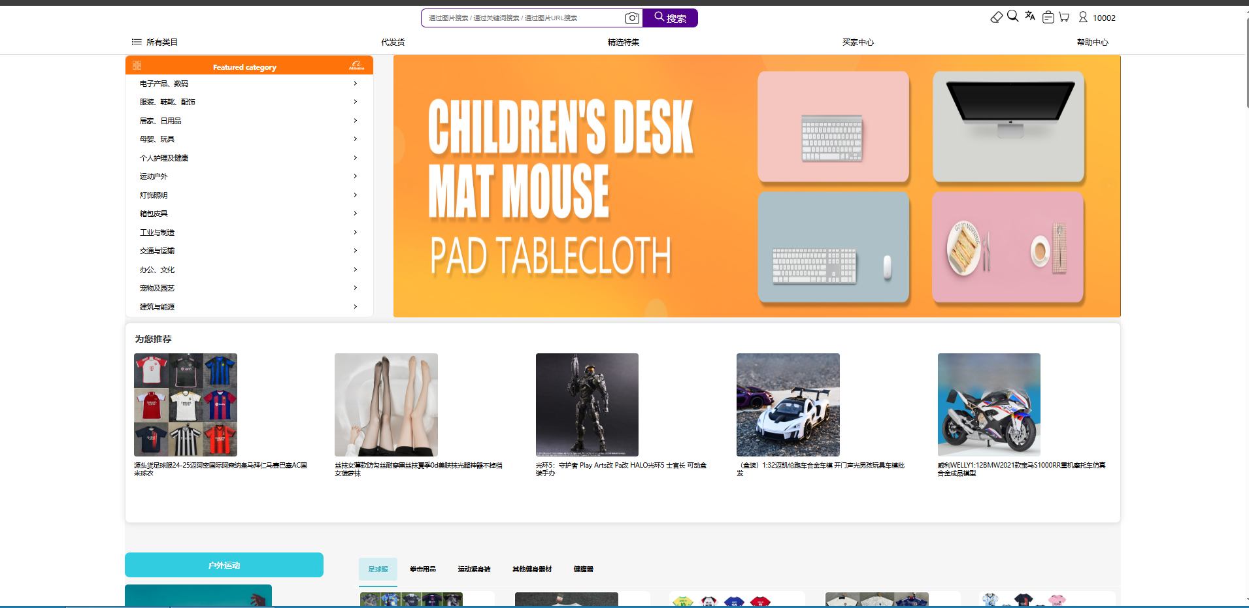The image size is (1249, 608).
Task: Click the user account icon
Action: 1083,17
